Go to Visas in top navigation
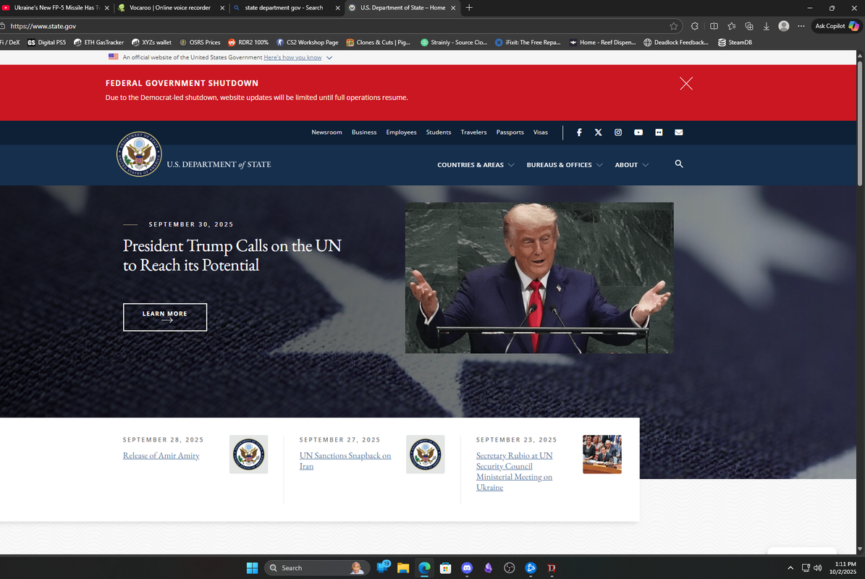This screenshot has height=579, width=865. coord(541,132)
